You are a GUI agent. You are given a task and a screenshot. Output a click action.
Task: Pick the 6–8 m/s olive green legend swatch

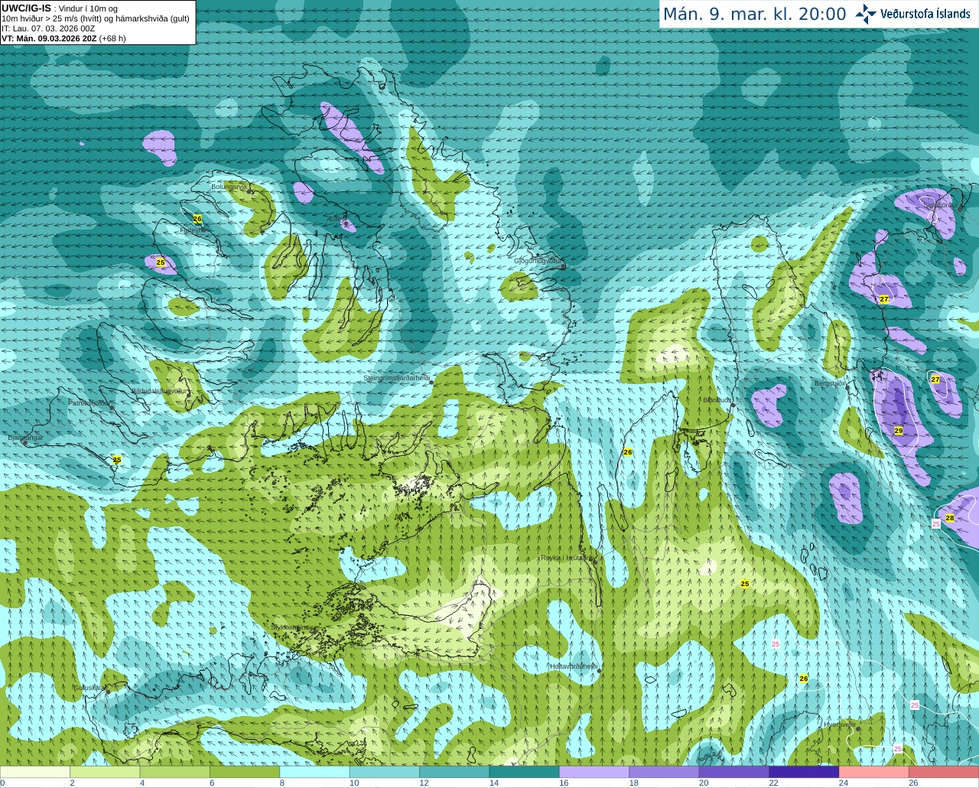(x=245, y=772)
